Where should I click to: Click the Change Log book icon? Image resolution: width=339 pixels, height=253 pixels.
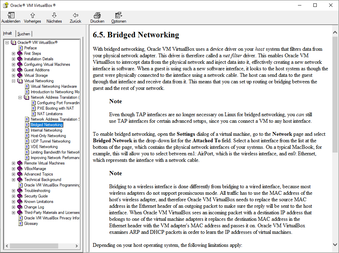coord(20,207)
